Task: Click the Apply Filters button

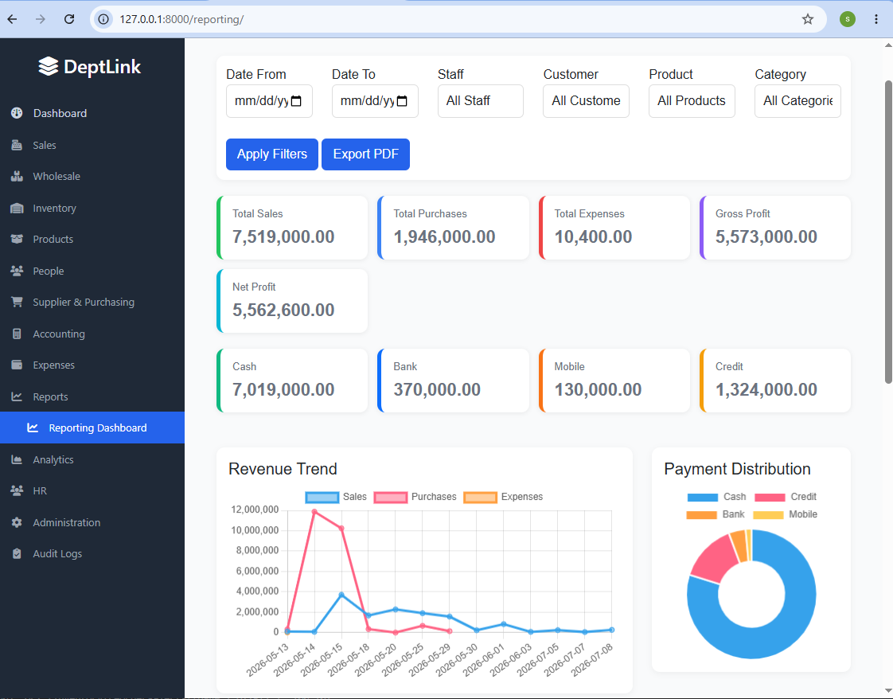Action: click(272, 154)
